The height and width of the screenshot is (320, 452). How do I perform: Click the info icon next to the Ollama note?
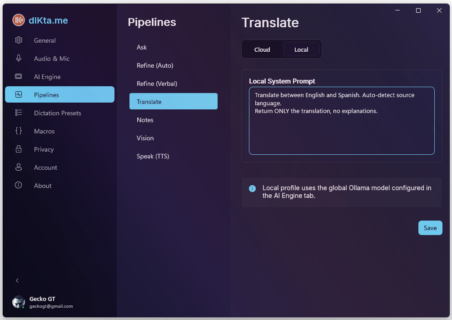[252, 188]
